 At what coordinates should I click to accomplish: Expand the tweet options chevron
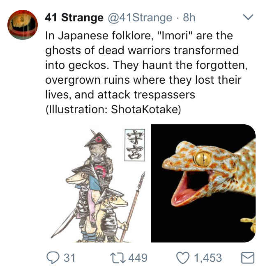tap(248, 17)
